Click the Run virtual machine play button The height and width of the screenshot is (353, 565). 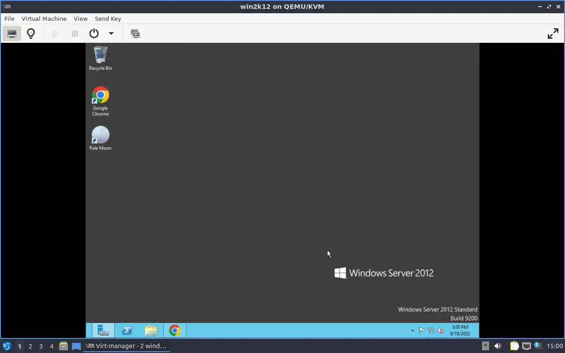point(56,34)
